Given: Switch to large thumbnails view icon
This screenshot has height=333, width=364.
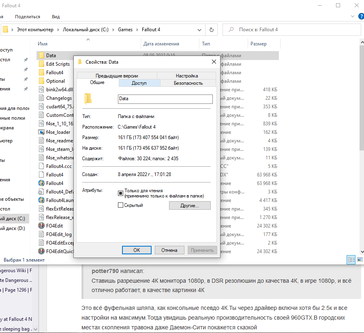Looking at the screenshot, I should coord(359,260).
